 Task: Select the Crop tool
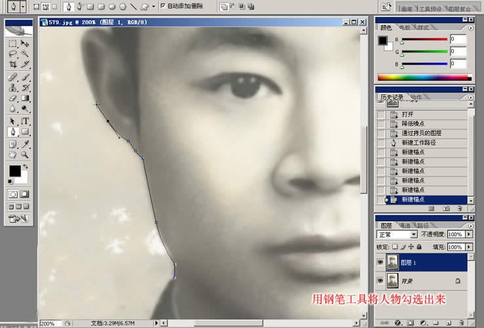[x=12, y=65]
